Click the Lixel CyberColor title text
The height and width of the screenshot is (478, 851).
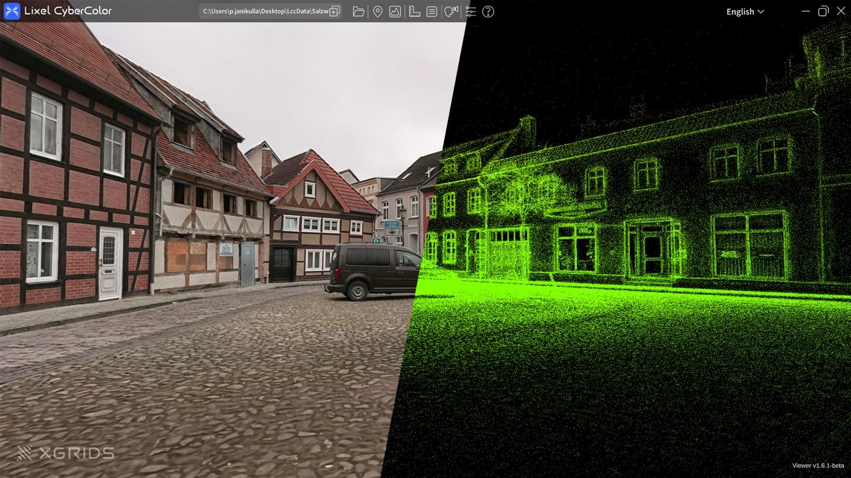click(68, 11)
